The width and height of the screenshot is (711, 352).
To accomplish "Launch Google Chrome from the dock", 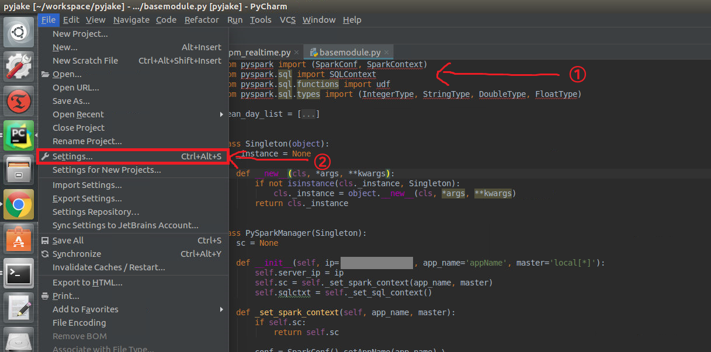I will (19, 204).
